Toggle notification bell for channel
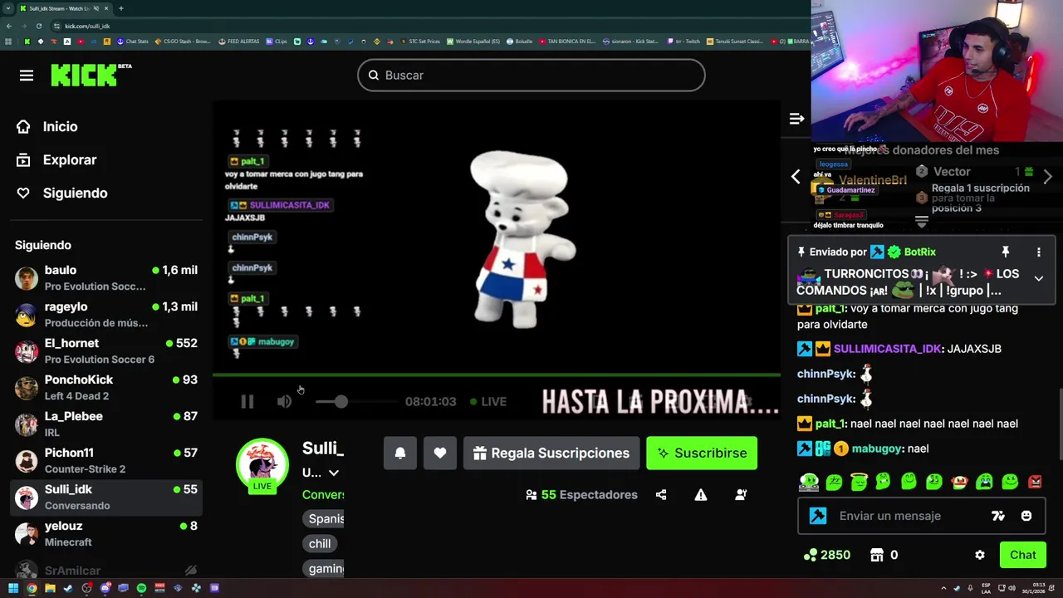Viewport: 1063px width, 598px height. point(400,453)
